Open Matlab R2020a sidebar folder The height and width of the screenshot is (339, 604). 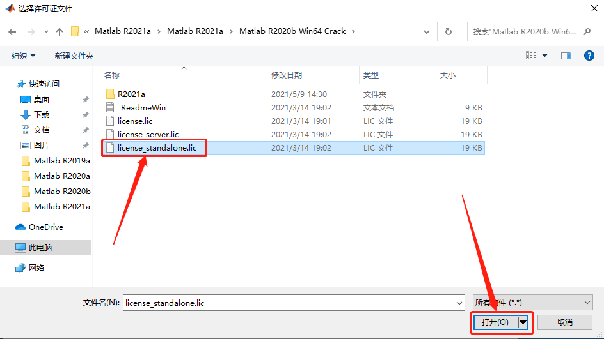pyautogui.click(x=61, y=176)
